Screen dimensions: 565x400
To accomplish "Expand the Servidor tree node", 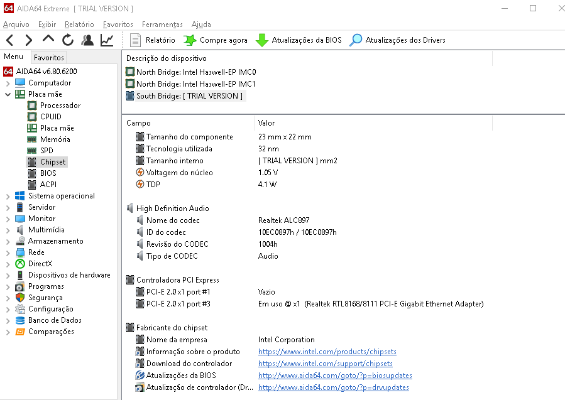I will pos(8,208).
